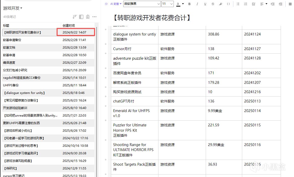Open the 【常见问题修复办法备份】 note

coord(48,100)
